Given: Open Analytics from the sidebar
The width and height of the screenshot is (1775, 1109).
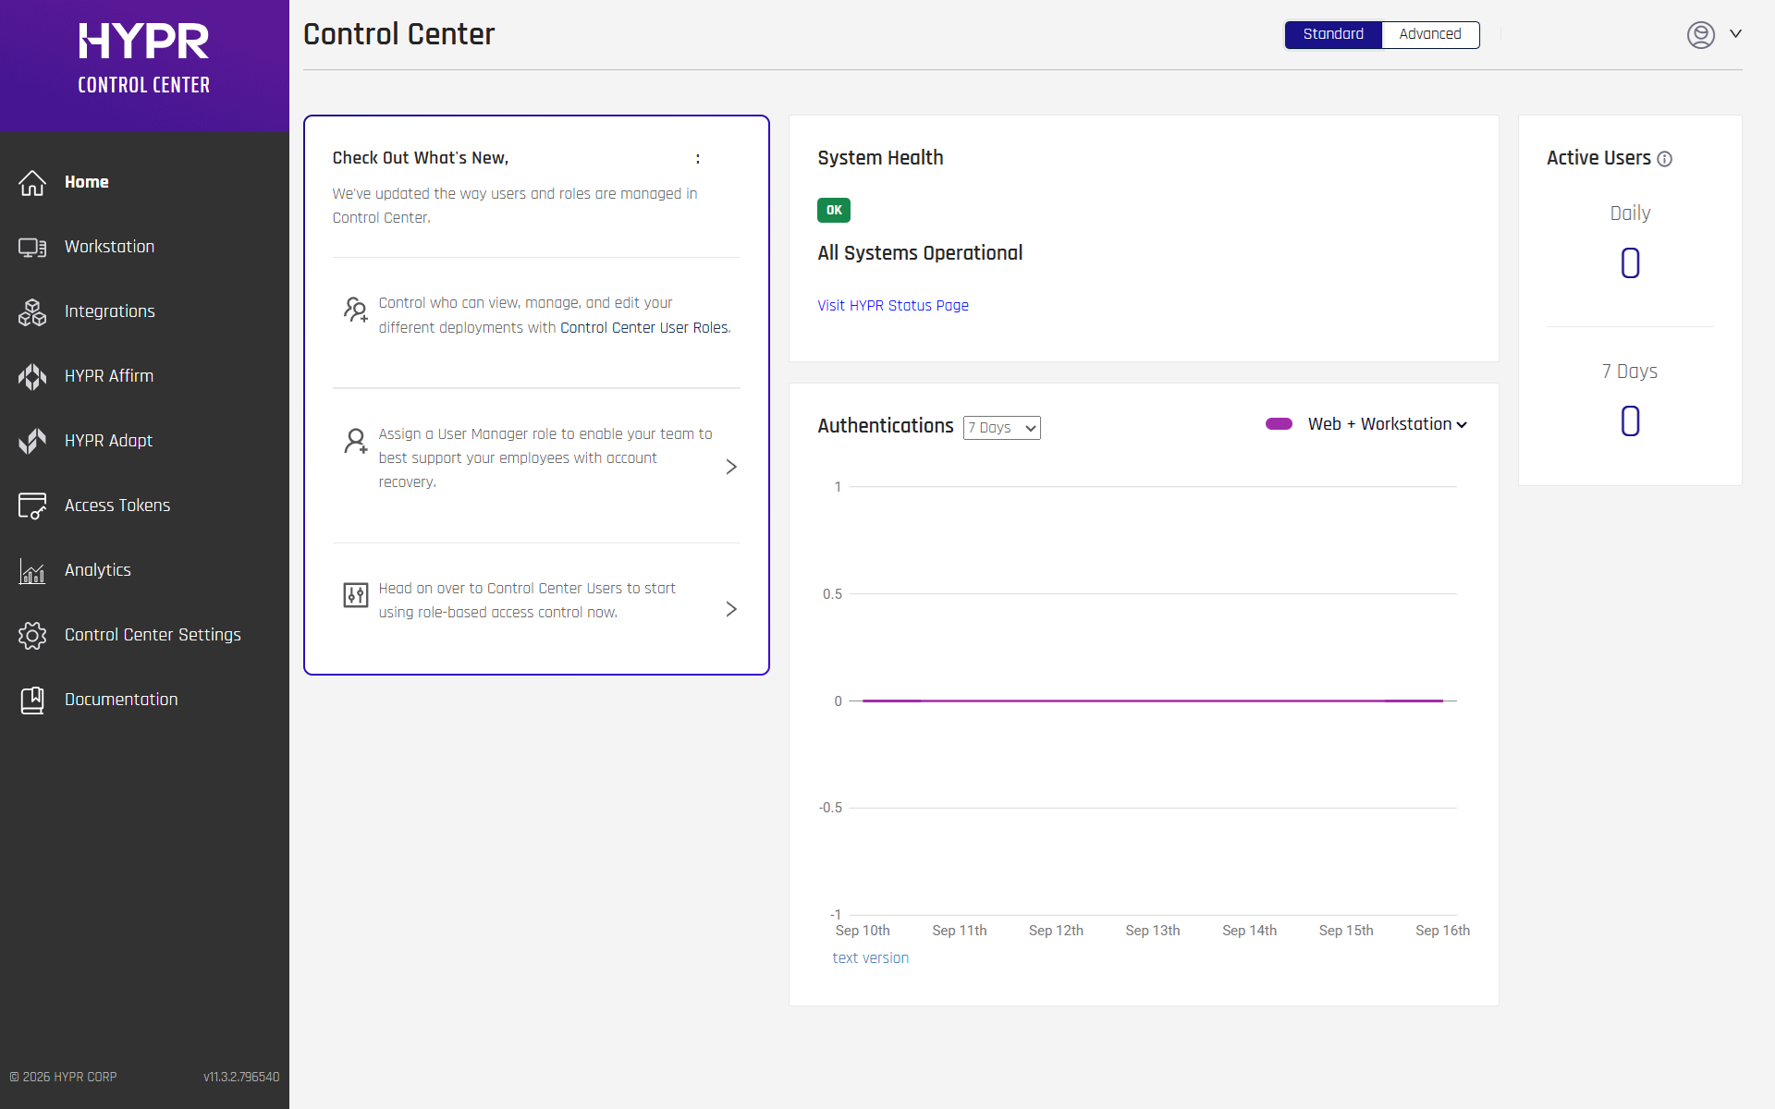Looking at the screenshot, I should click(98, 570).
